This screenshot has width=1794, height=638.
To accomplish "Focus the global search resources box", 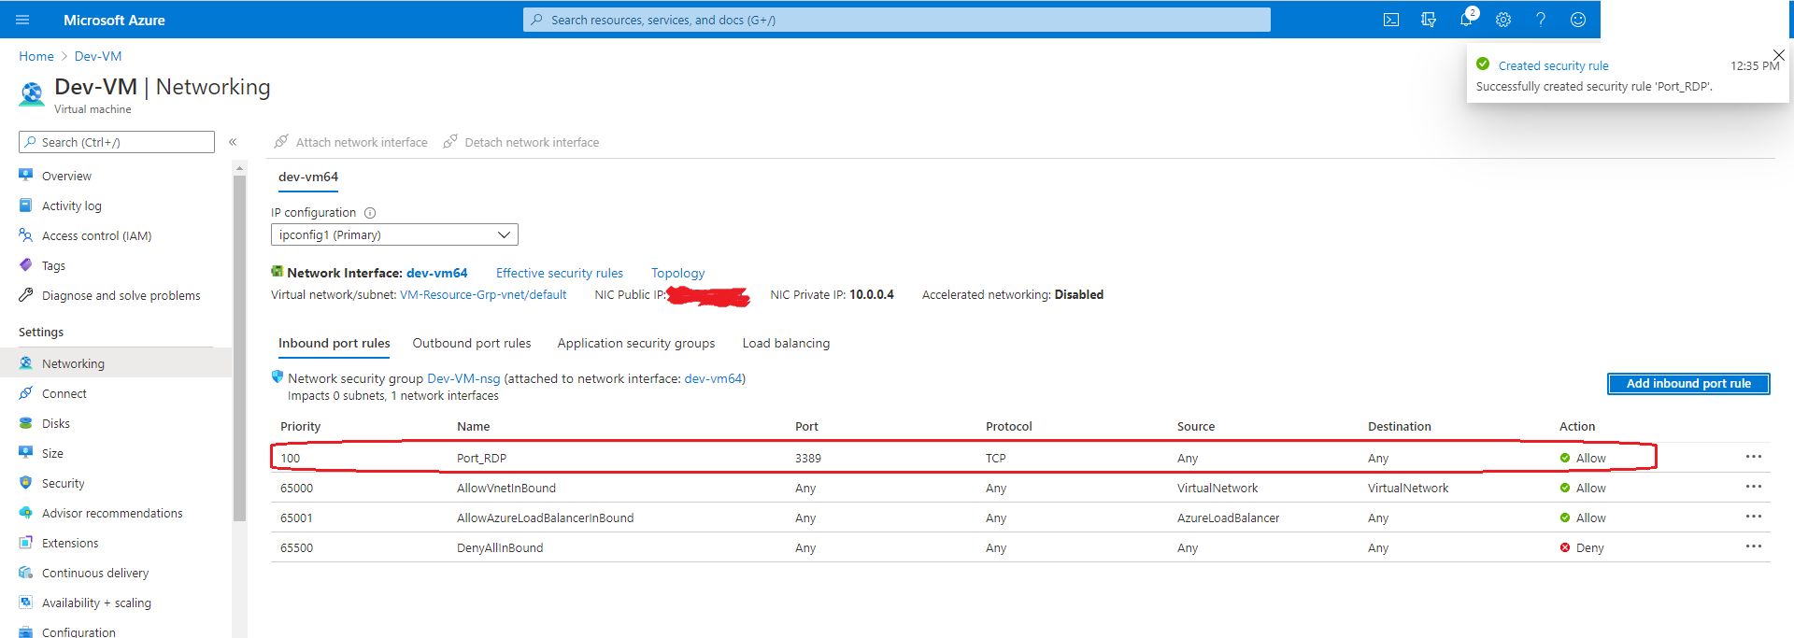I will 897,20.
